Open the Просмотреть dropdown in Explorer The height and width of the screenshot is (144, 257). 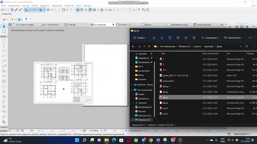tap(234, 38)
